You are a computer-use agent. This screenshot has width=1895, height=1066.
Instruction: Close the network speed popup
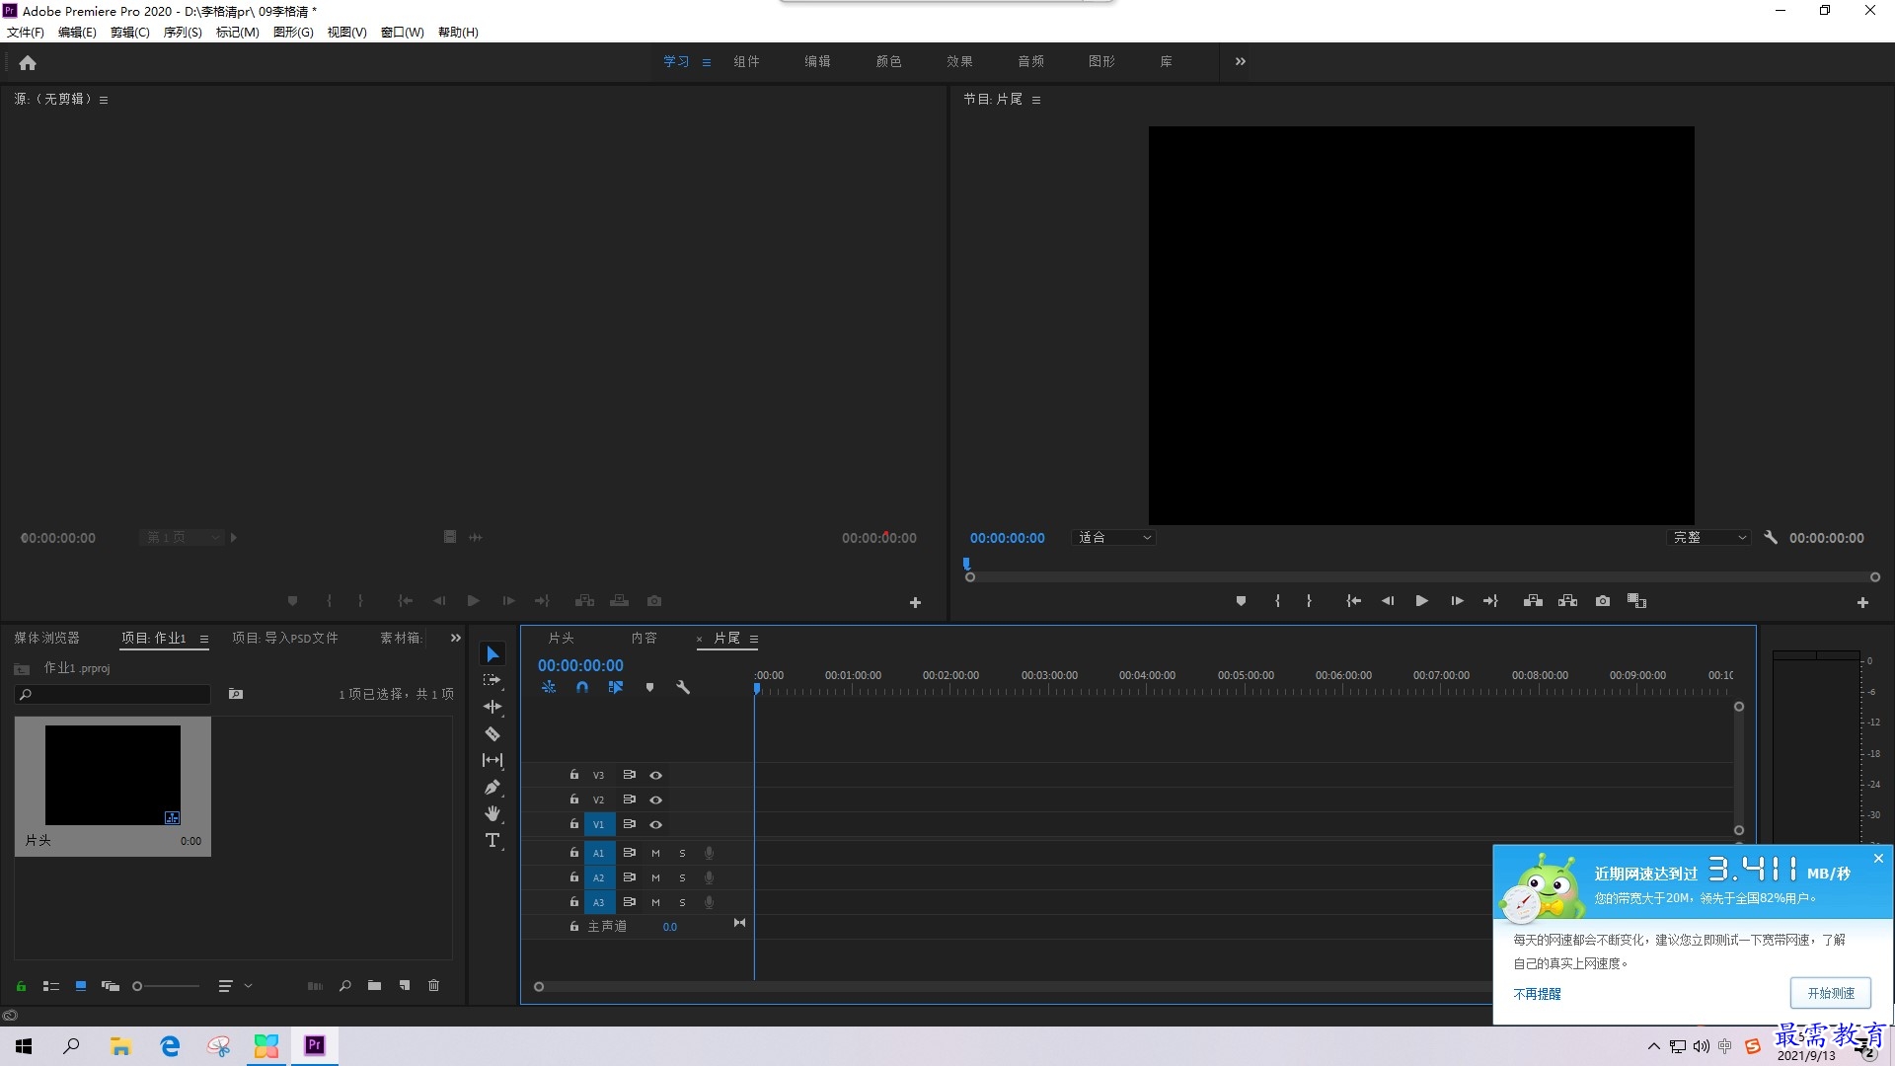(x=1878, y=859)
